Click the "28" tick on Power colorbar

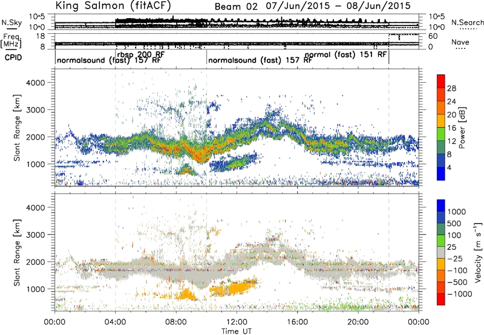click(x=451, y=88)
